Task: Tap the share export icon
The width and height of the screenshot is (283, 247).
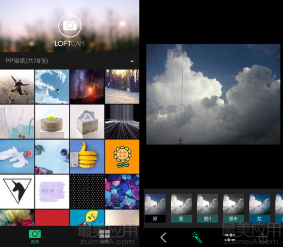Action: click(263, 237)
